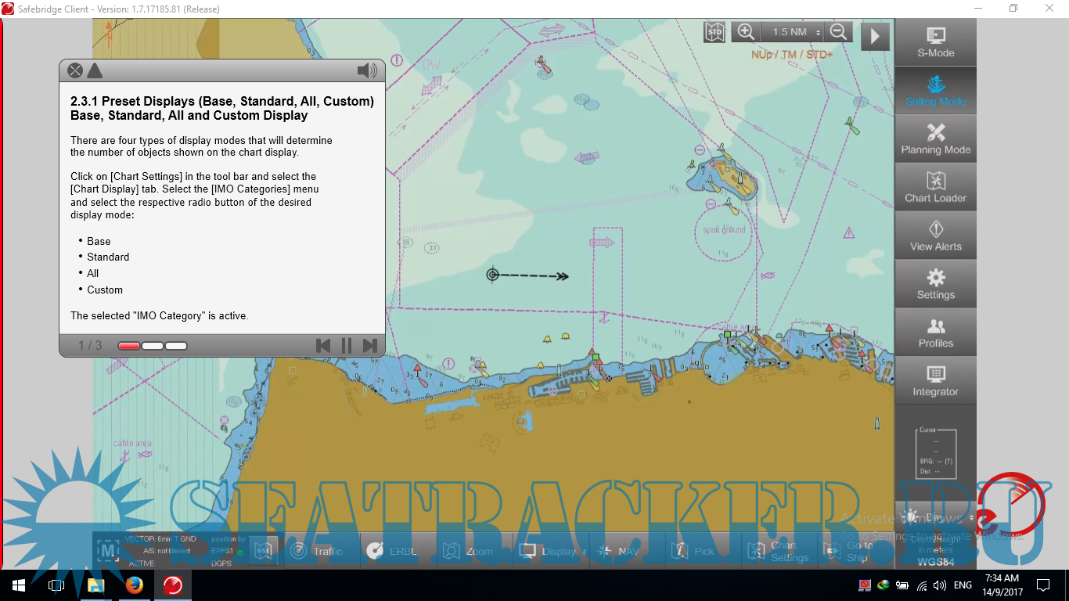
Task: Open Settings in the right sidebar
Action: 935,285
